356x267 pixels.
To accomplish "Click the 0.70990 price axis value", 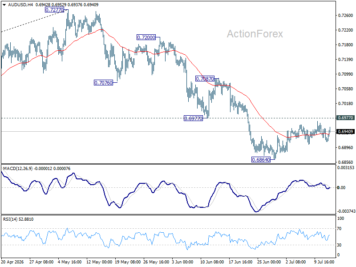I will [346, 74].
